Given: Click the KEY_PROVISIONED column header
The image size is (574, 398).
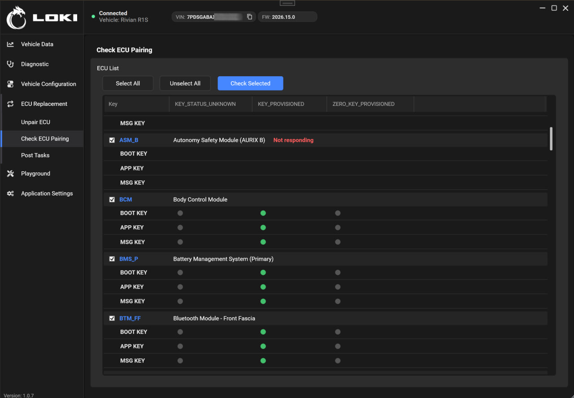Looking at the screenshot, I should coord(289,104).
